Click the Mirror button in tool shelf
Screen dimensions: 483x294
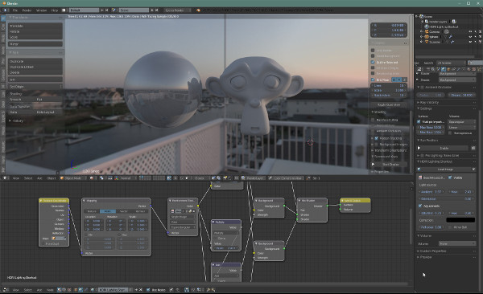pos(35,44)
